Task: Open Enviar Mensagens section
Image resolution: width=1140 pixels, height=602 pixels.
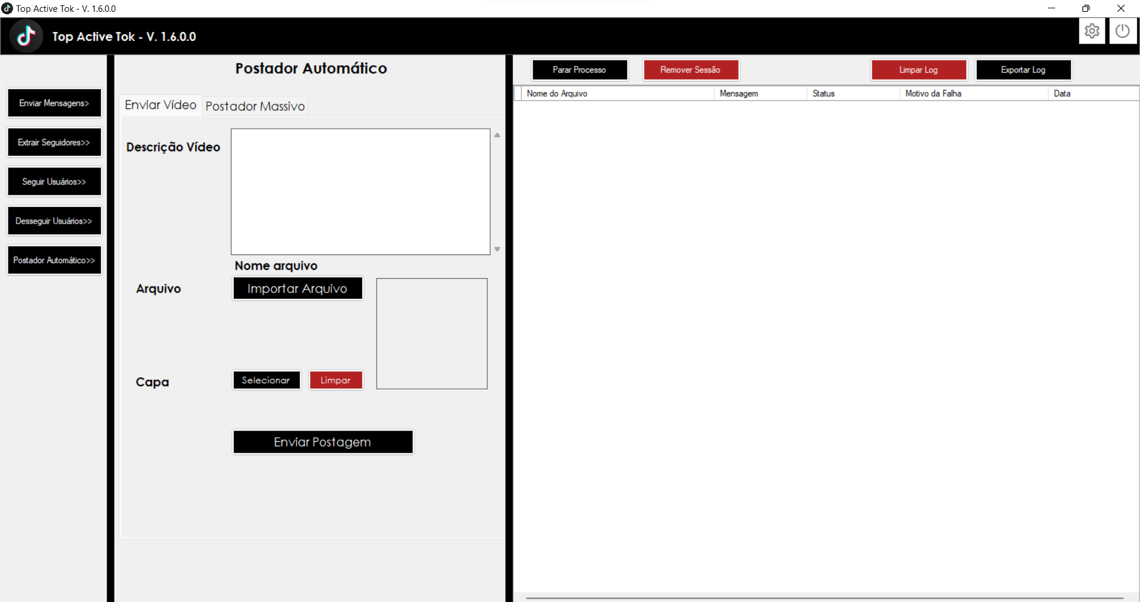Action: tap(54, 103)
